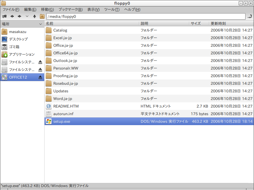Screen dimensions: 254x190
Task: Select the Rosebud.ja-jp folder icon
Action: 49,83
